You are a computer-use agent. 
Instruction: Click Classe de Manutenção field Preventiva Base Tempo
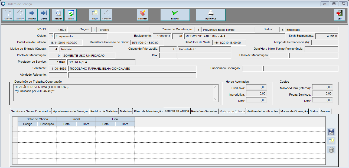coord(228,30)
